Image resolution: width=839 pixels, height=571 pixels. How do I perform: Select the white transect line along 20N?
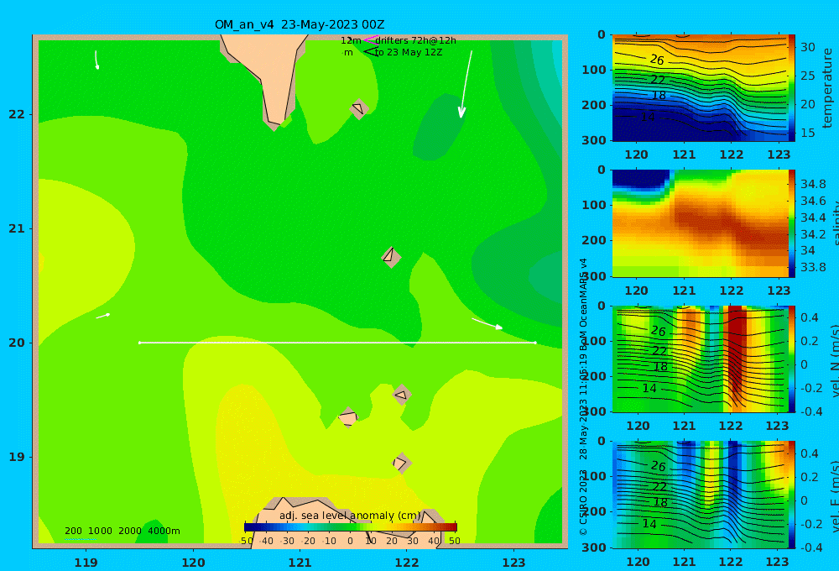click(x=337, y=343)
